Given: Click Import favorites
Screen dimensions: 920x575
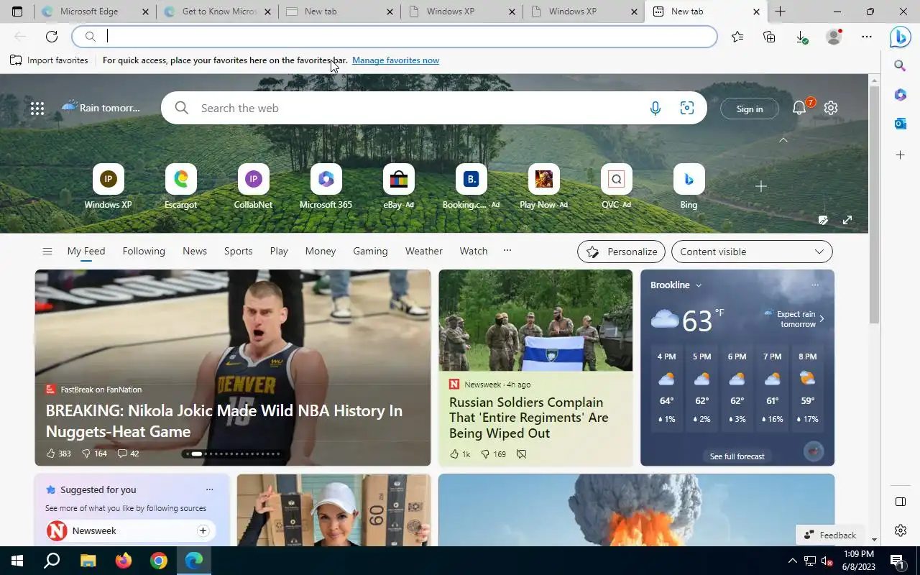Looking at the screenshot, I should tap(49, 60).
